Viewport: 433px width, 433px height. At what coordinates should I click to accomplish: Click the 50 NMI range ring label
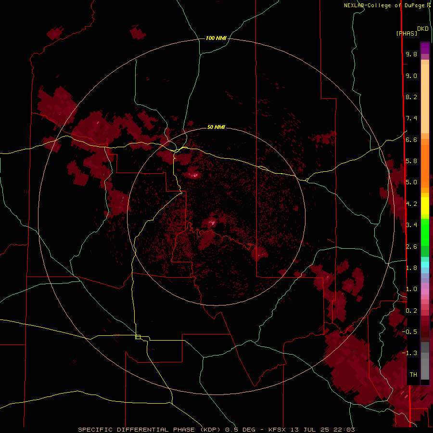[x=216, y=127]
